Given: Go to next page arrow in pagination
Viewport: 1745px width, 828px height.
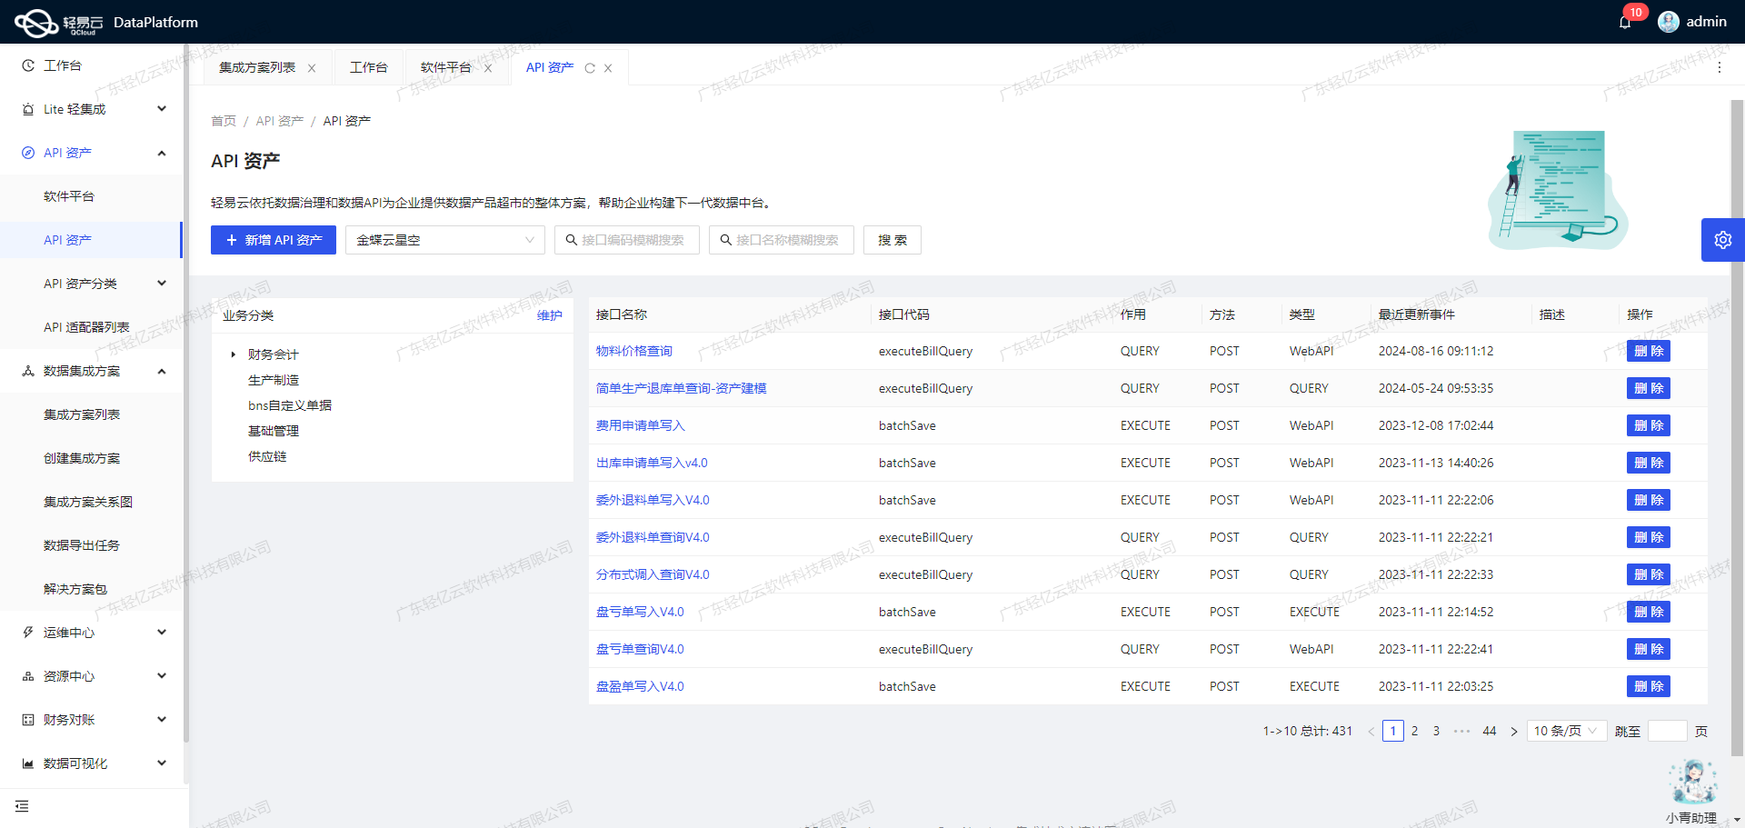Looking at the screenshot, I should [x=1514, y=731].
